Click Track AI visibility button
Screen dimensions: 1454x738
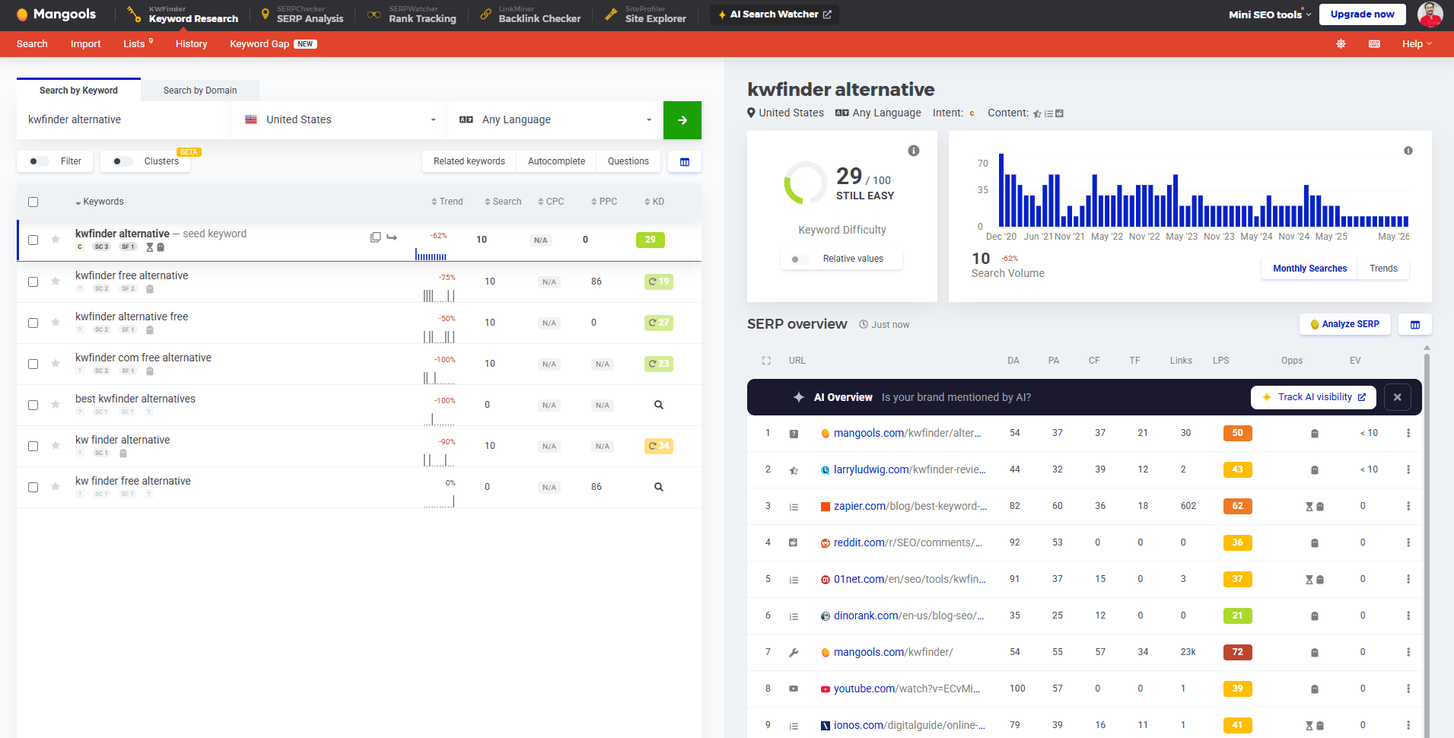[x=1313, y=397]
